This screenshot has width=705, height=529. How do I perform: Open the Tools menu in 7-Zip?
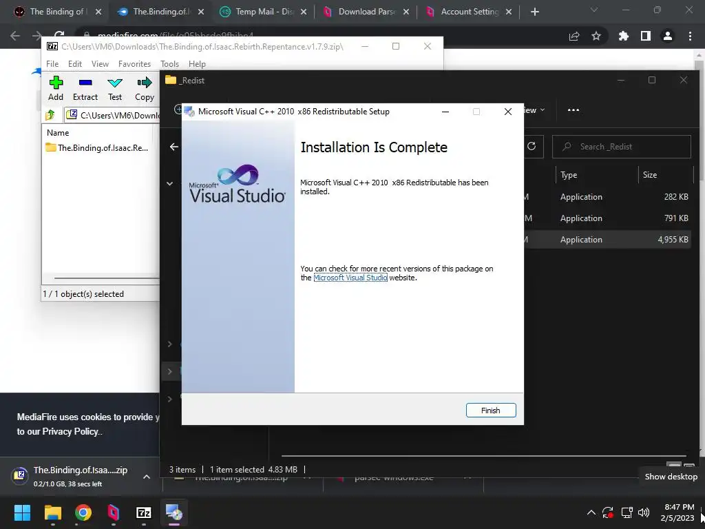(169, 64)
